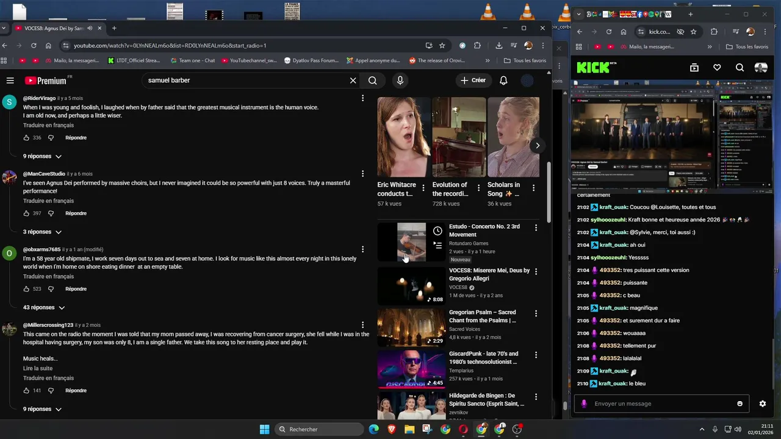Mute the VOCES8 tab audio icon

click(90, 28)
